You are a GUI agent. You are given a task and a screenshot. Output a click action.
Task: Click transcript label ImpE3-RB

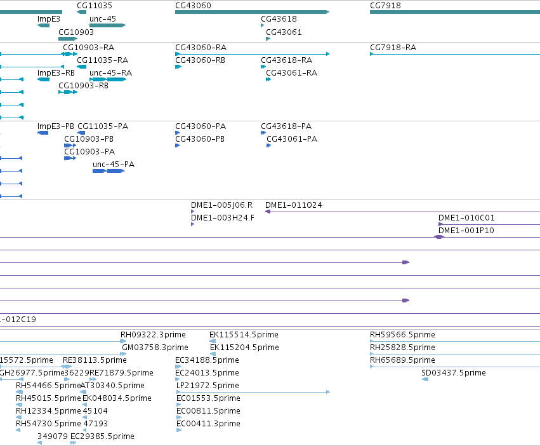coord(56,73)
